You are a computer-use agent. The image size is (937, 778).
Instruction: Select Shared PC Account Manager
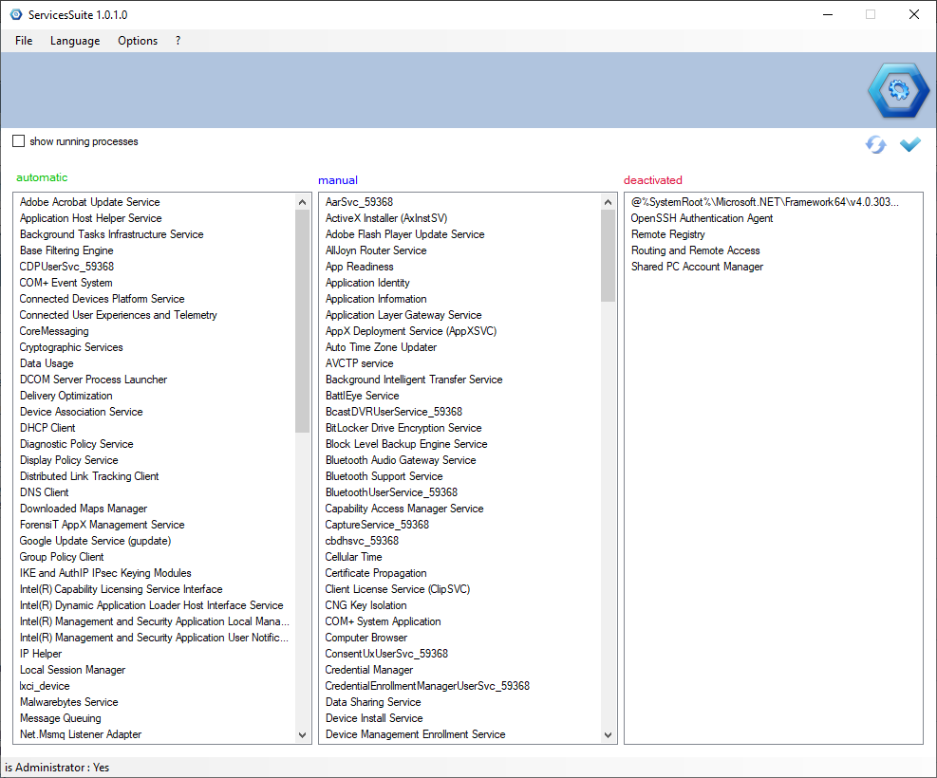(697, 267)
